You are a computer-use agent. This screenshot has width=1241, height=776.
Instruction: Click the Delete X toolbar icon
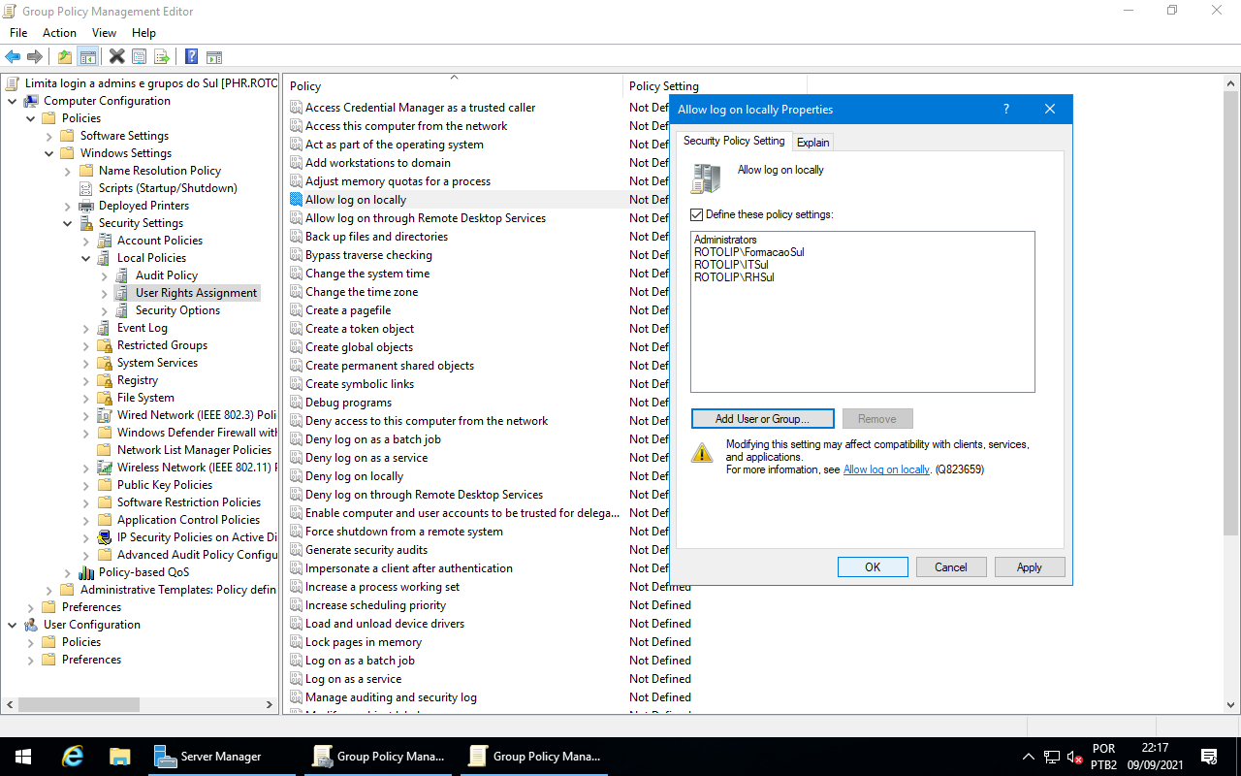116,57
